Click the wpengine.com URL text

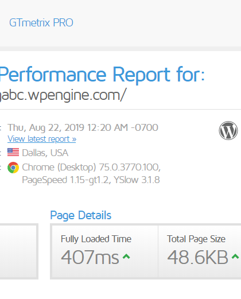coord(63,95)
